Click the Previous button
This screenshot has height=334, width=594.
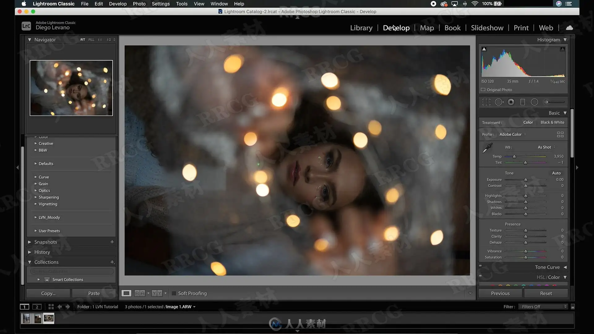(x=500, y=293)
